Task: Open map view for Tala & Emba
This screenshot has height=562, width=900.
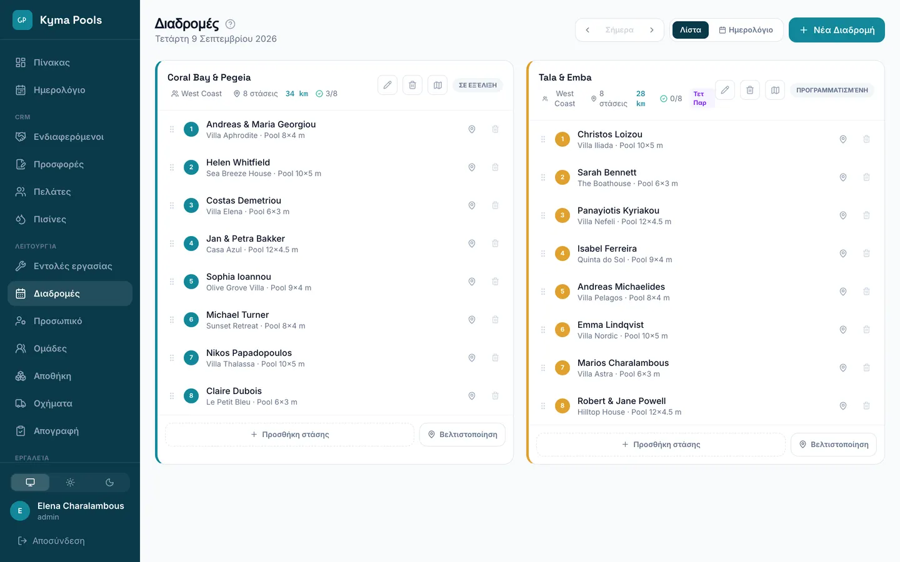Action: click(x=775, y=90)
